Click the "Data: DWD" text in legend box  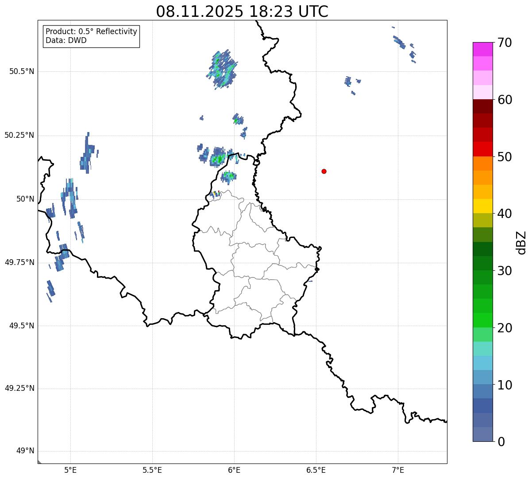(66, 41)
